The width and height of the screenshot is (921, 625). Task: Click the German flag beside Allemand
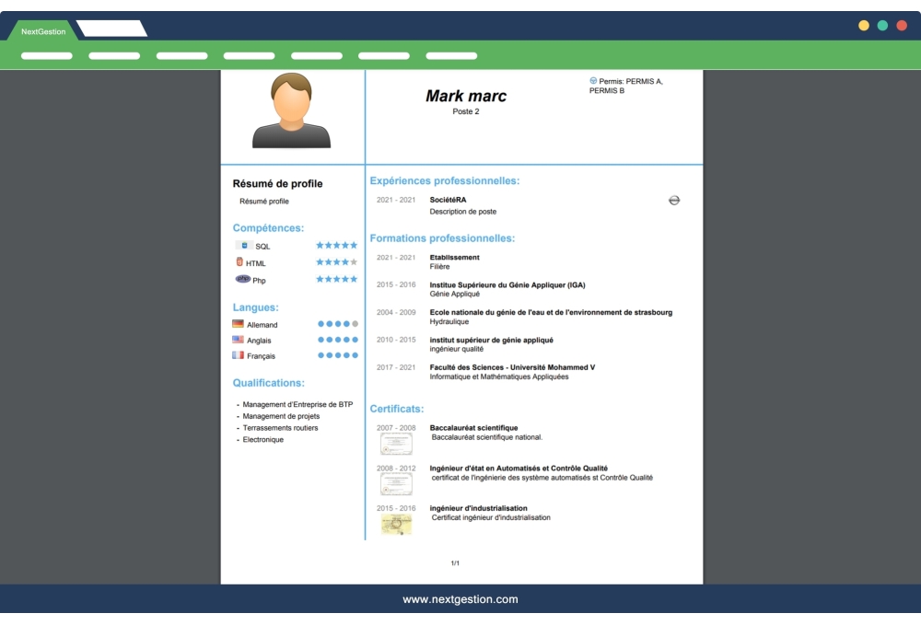(238, 323)
